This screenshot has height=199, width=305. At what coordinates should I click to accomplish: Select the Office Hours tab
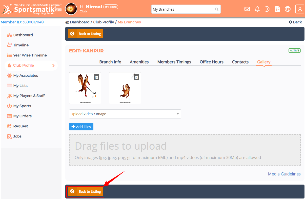pyautogui.click(x=212, y=62)
